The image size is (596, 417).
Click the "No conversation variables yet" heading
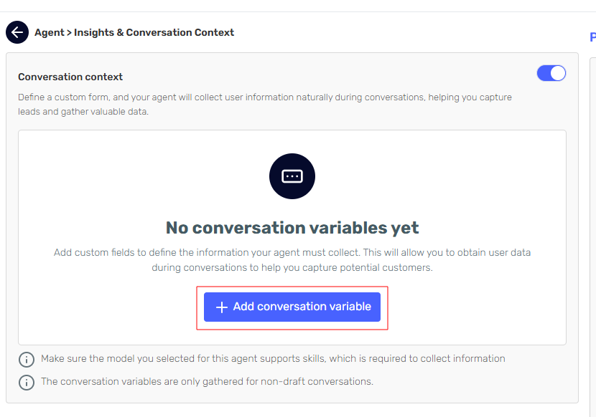pyautogui.click(x=292, y=228)
